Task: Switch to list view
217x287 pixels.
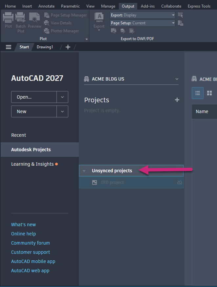Action: (x=198, y=93)
